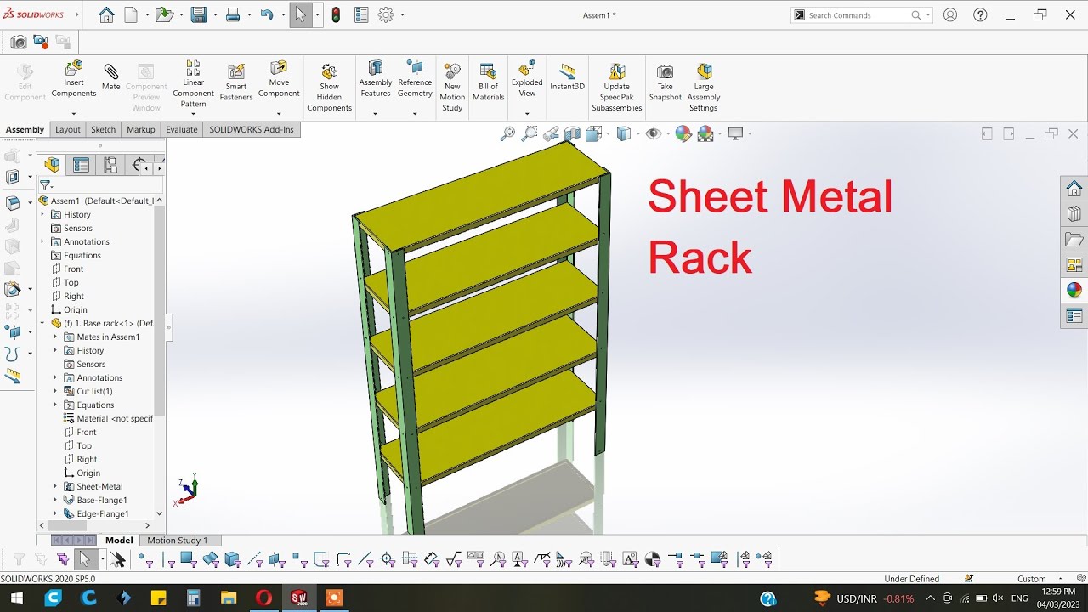Activate Zoom to Area tool
Viewport: 1088px width, 612px height.
(530, 133)
